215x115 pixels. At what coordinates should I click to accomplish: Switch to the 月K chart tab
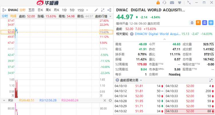(56, 10)
